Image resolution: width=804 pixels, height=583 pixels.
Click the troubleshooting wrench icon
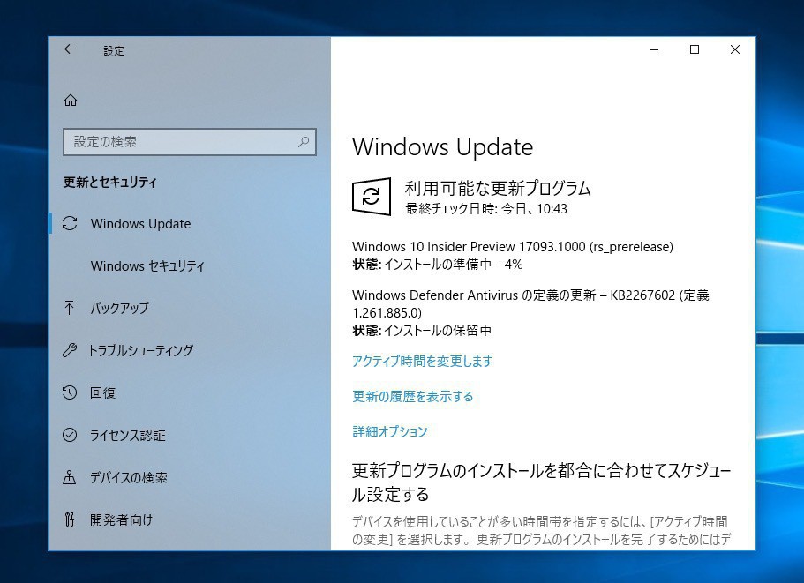tap(70, 350)
